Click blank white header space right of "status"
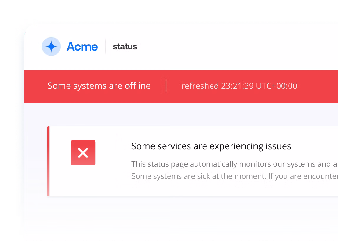338x241 pixels. click(236, 46)
